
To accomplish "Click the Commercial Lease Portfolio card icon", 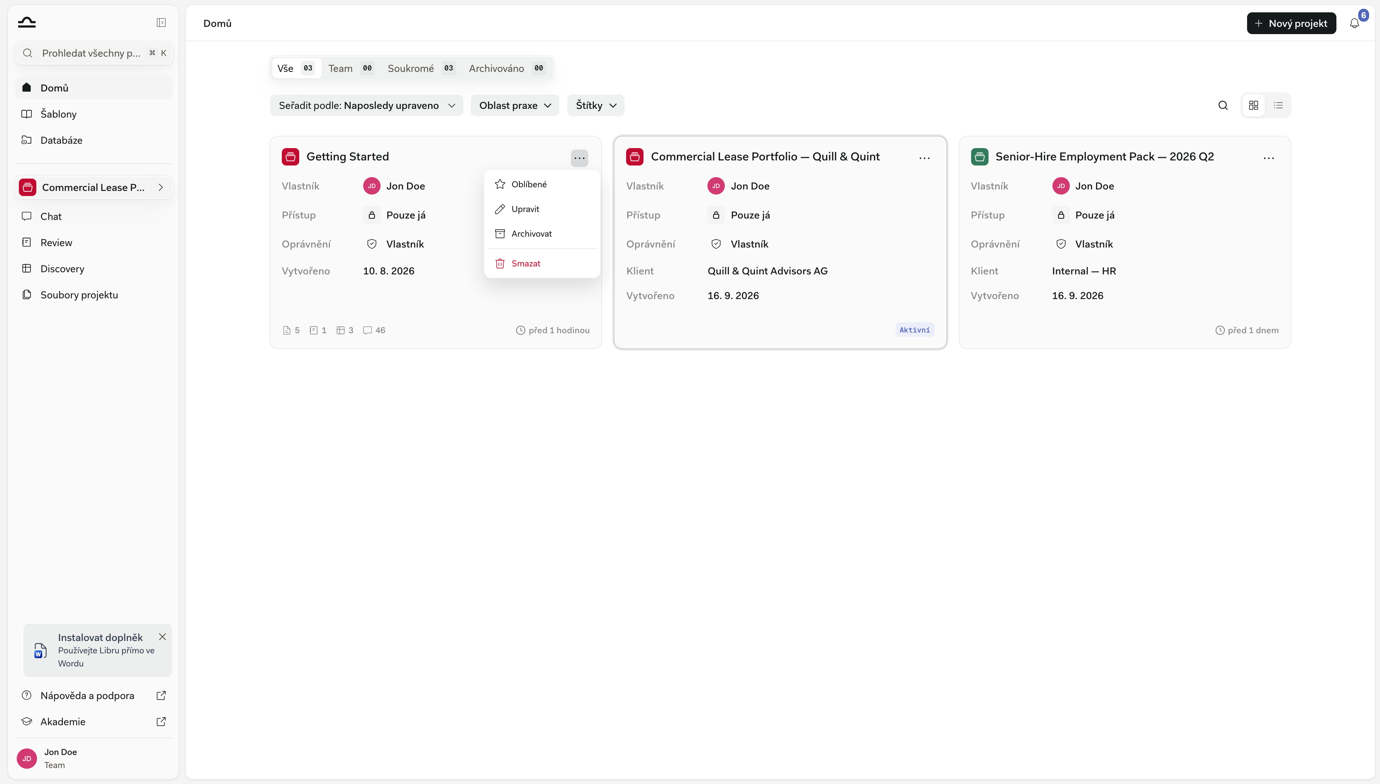I will [634, 157].
